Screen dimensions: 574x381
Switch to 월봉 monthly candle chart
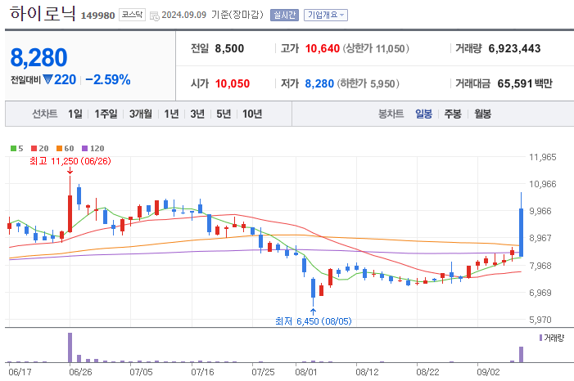(x=482, y=114)
